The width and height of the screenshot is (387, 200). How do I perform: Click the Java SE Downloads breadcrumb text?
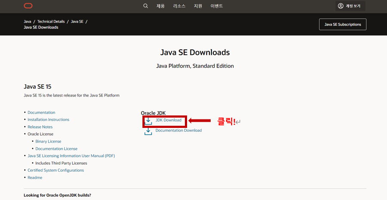click(x=41, y=27)
